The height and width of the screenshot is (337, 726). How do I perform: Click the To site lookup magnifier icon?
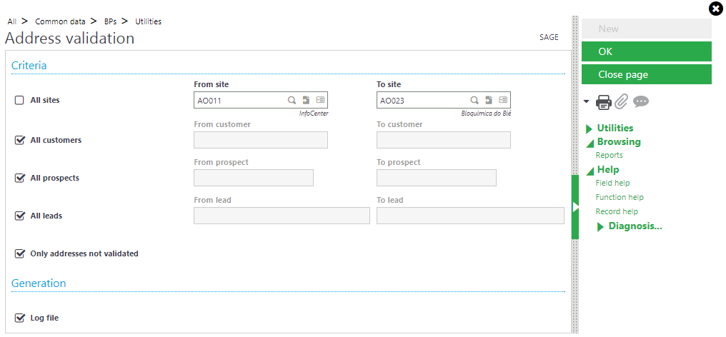point(474,100)
